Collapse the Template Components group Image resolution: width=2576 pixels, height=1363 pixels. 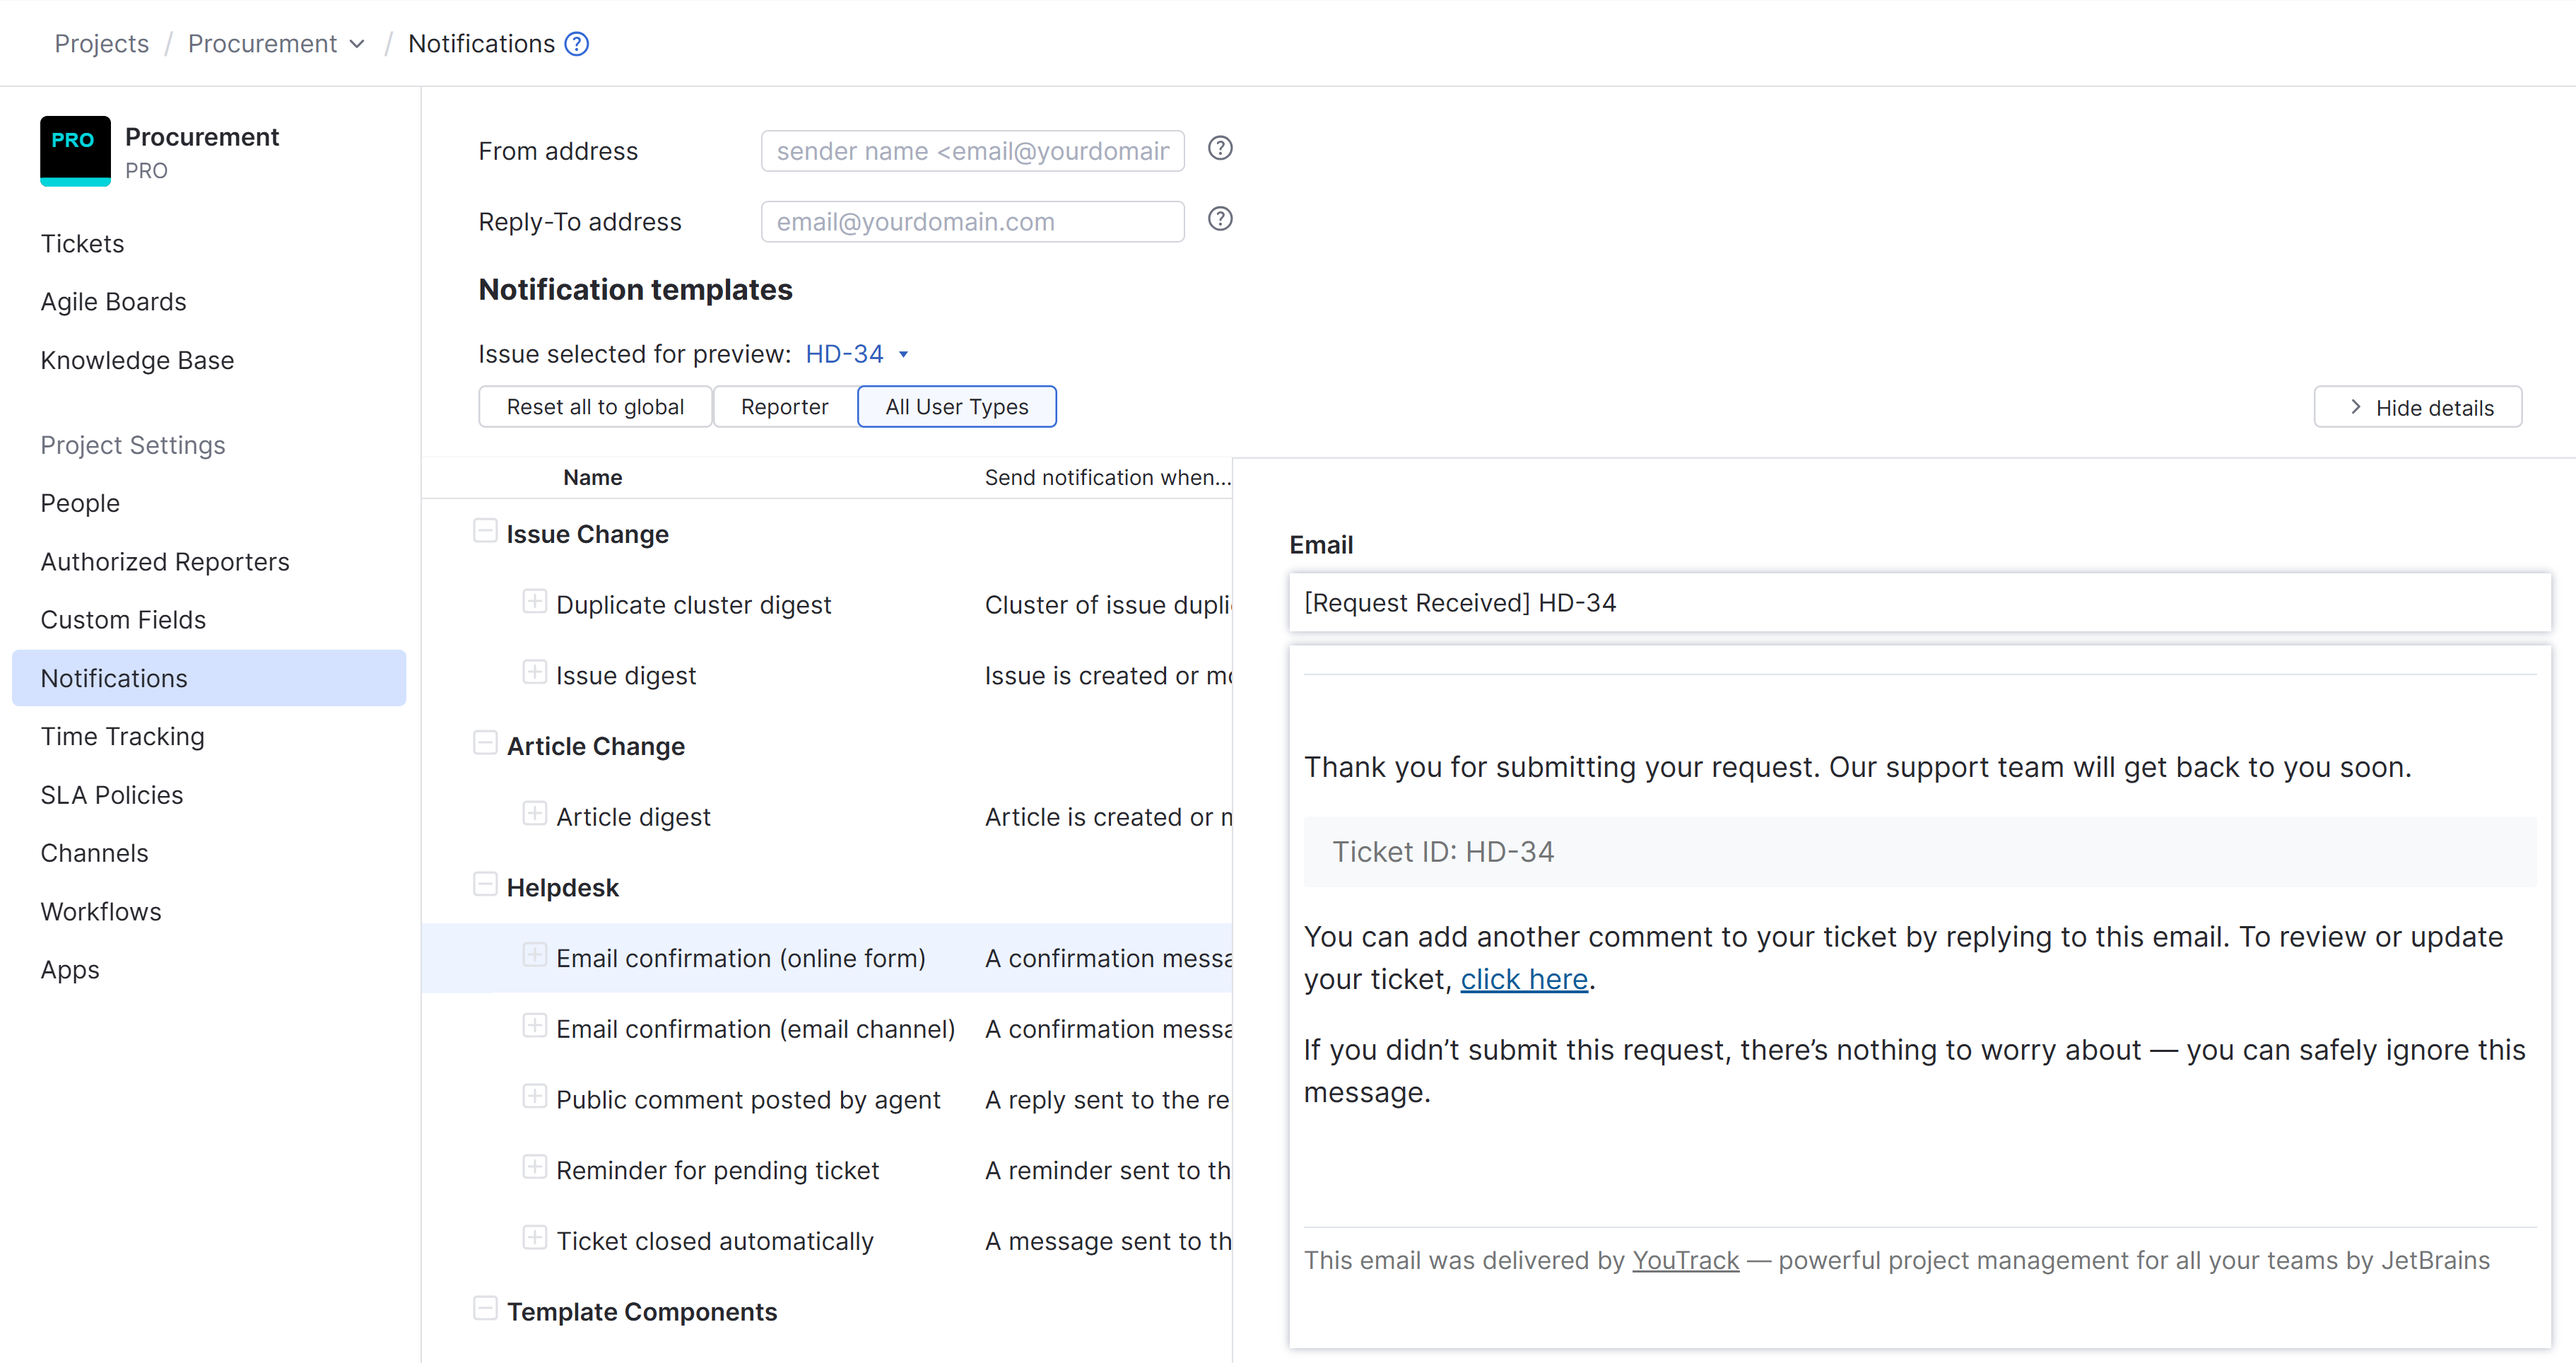click(x=485, y=1309)
